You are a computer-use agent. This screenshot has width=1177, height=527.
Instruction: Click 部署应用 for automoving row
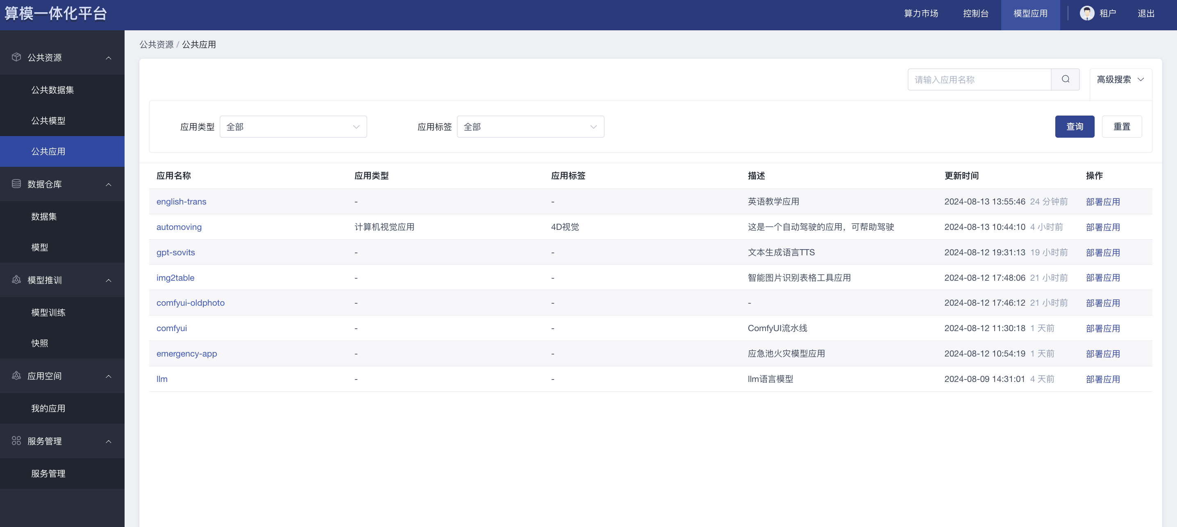click(1102, 227)
